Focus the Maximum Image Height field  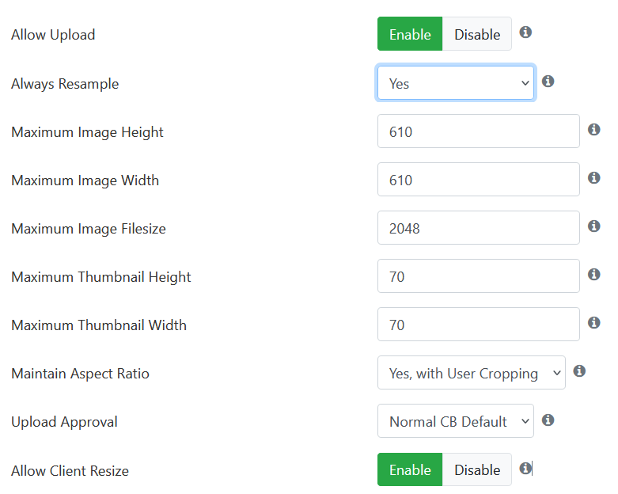click(479, 131)
